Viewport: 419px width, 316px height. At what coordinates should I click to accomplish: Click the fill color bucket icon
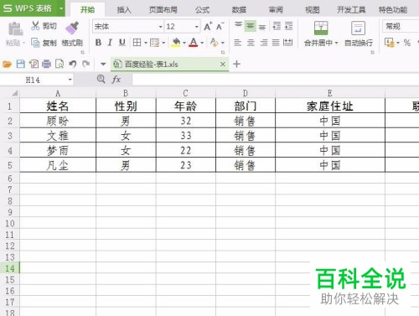click(176, 43)
